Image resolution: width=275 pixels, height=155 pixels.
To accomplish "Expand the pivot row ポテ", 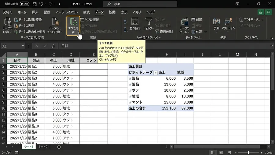I will 130,90.
